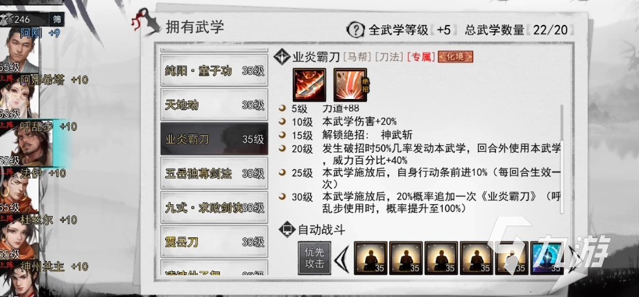Select 震岳刀 martial art entry
Image resolution: width=639 pixels, height=297 pixels.
pyautogui.click(x=214, y=242)
